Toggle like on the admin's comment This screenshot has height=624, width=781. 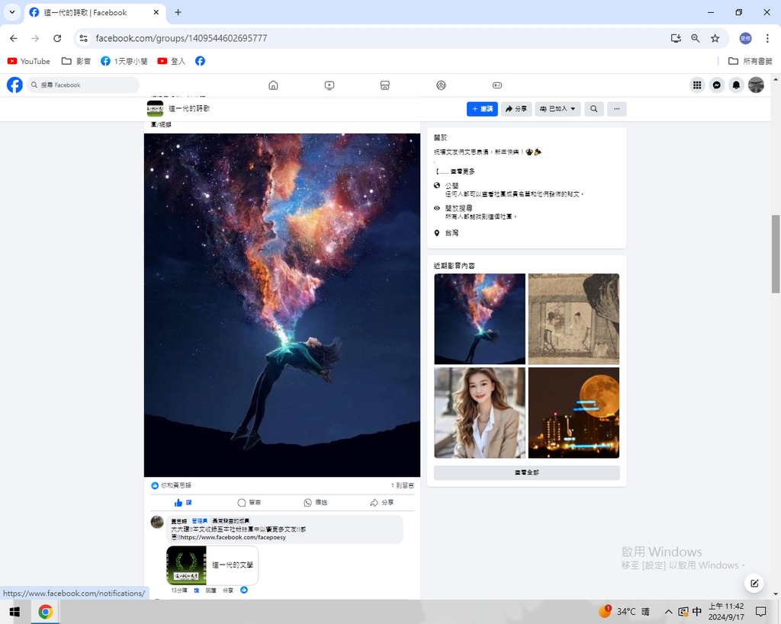click(x=196, y=590)
